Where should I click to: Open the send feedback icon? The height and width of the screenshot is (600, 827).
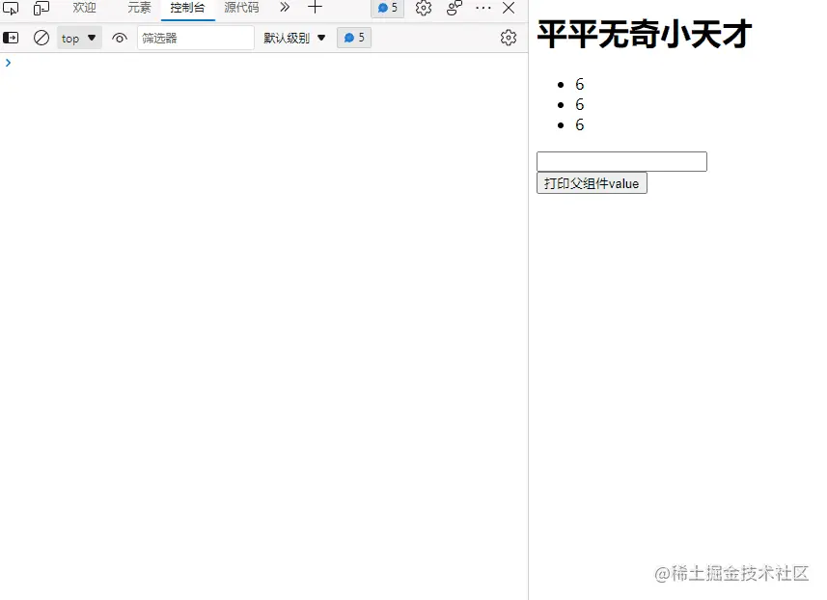coord(454,8)
